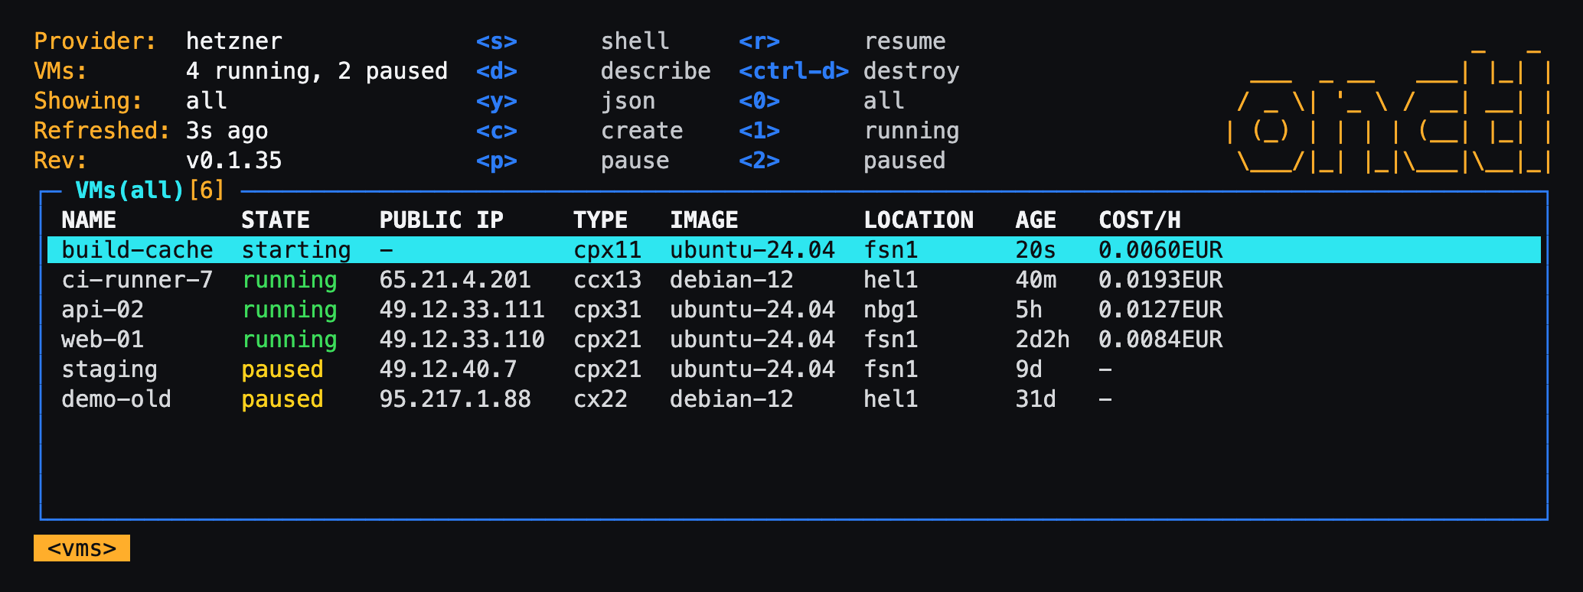Viewport: 1583px width, 592px height.
Task: Click the TYPE column header
Action: pyautogui.click(x=601, y=220)
